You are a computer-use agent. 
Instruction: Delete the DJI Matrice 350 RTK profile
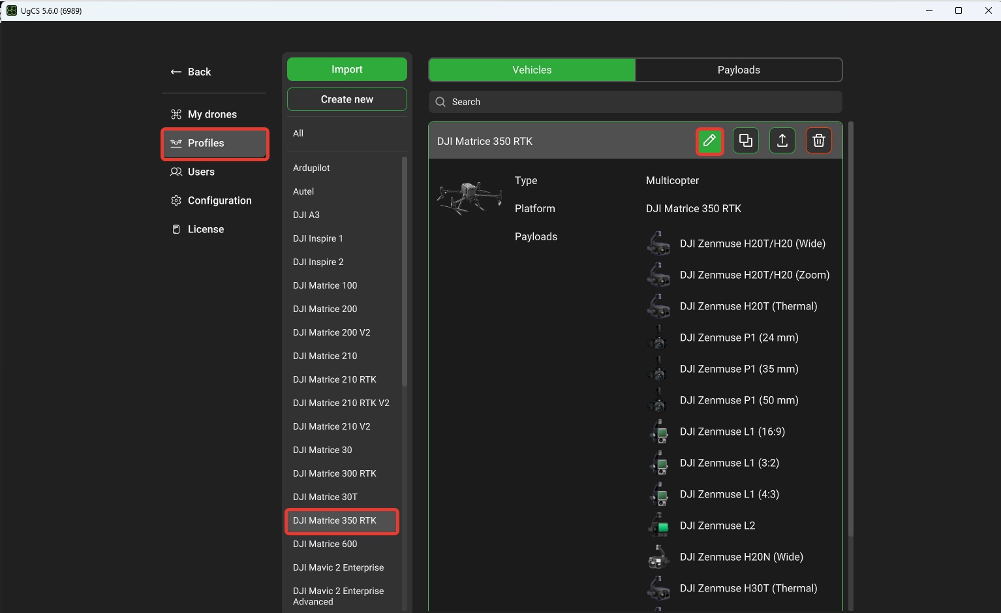click(819, 141)
